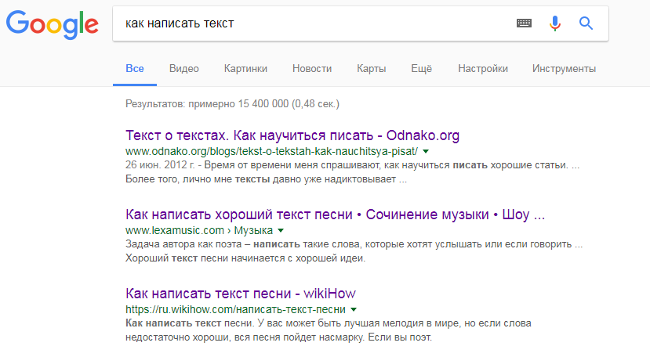Open the 'Карты' tab
This screenshot has width=650, height=357.
pyautogui.click(x=372, y=68)
